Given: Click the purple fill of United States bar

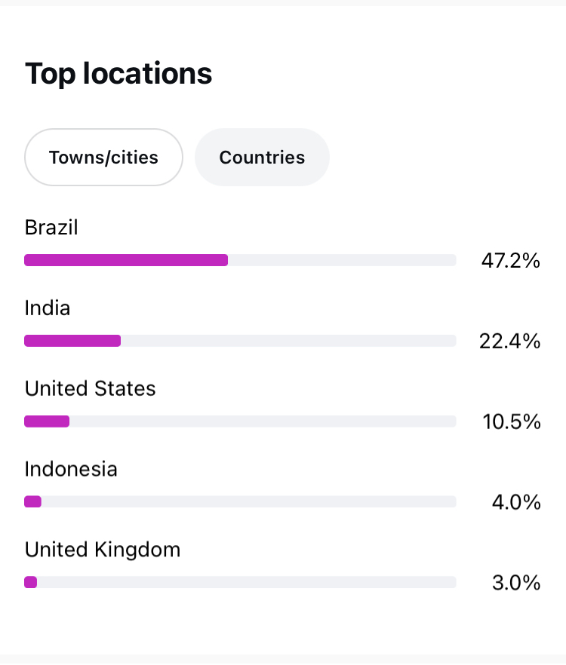Looking at the screenshot, I should coord(47,421).
